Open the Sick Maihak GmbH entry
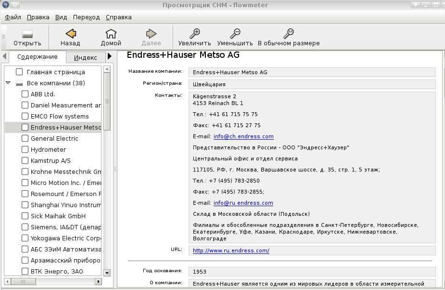The height and width of the screenshot is (290, 445). [58, 216]
